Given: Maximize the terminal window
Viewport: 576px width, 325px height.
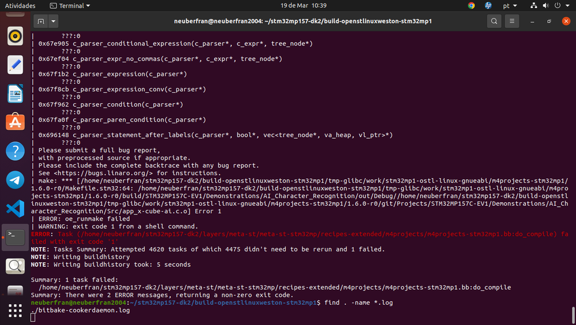Looking at the screenshot, I should click(x=549, y=21).
